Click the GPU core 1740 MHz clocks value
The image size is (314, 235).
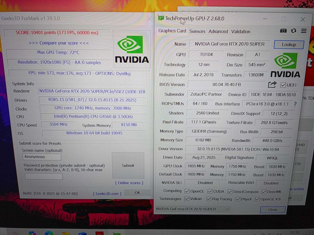pos(93,108)
